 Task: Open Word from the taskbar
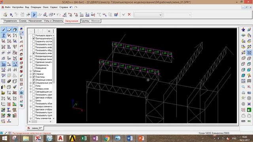(x=130, y=138)
